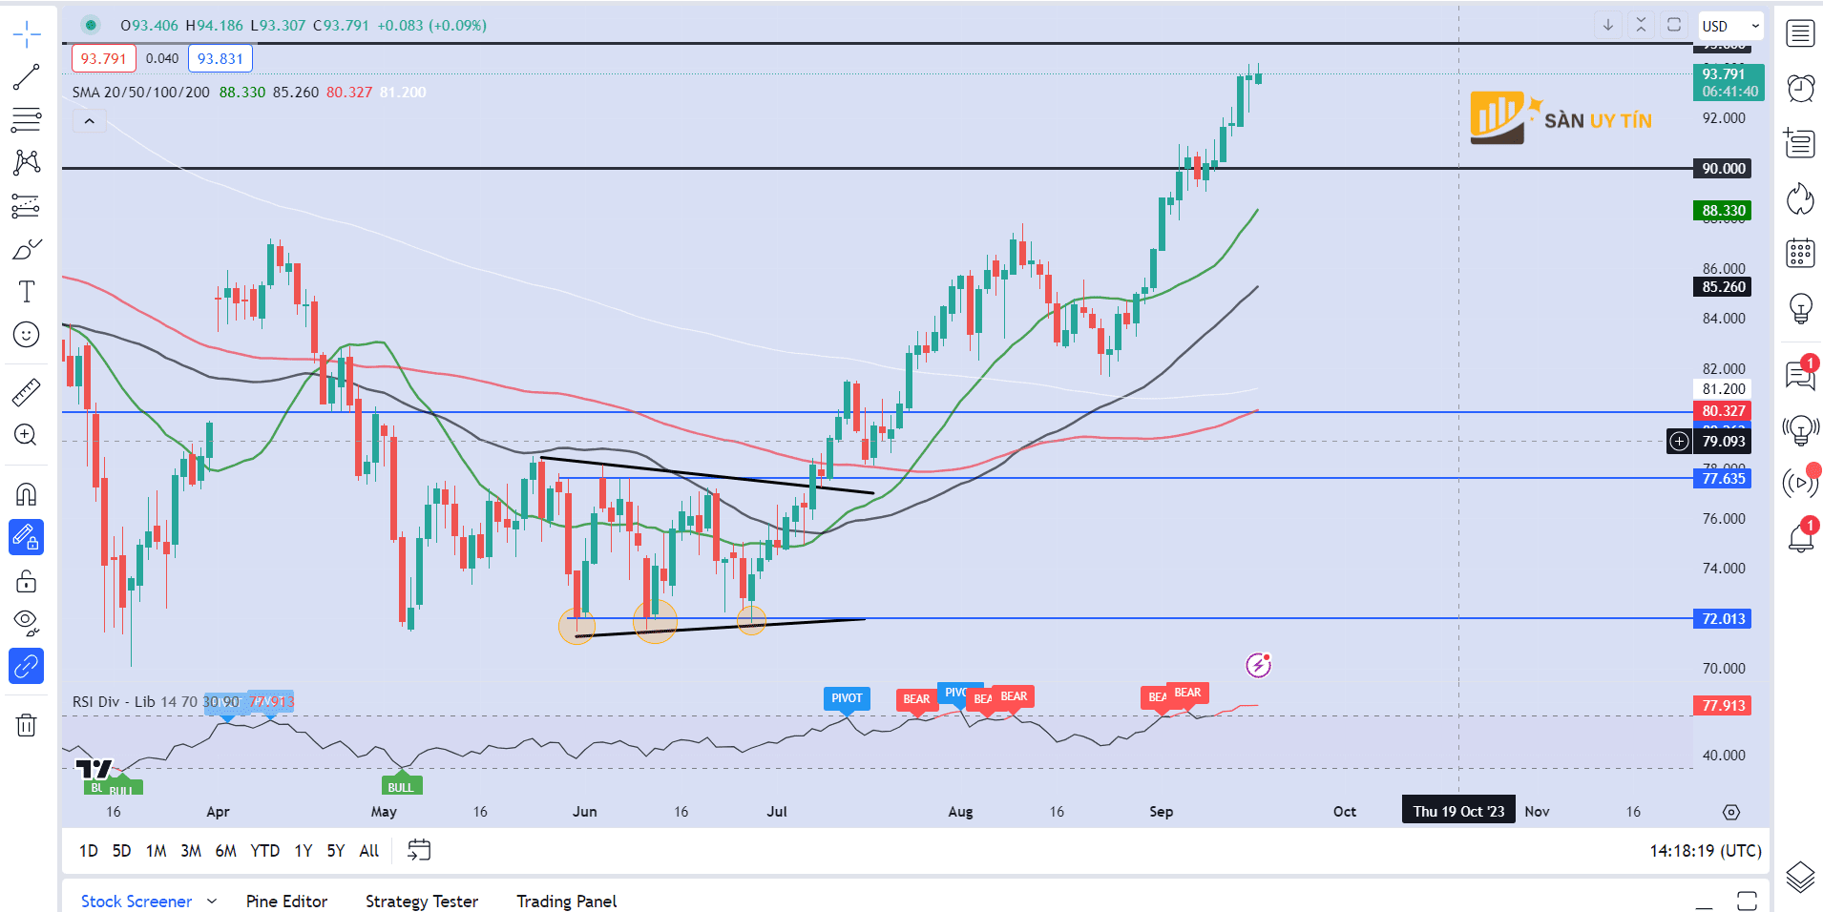This screenshot has height=912, width=1823.
Task: Open the Strategy Tester tab
Action: pyautogui.click(x=422, y=901)
